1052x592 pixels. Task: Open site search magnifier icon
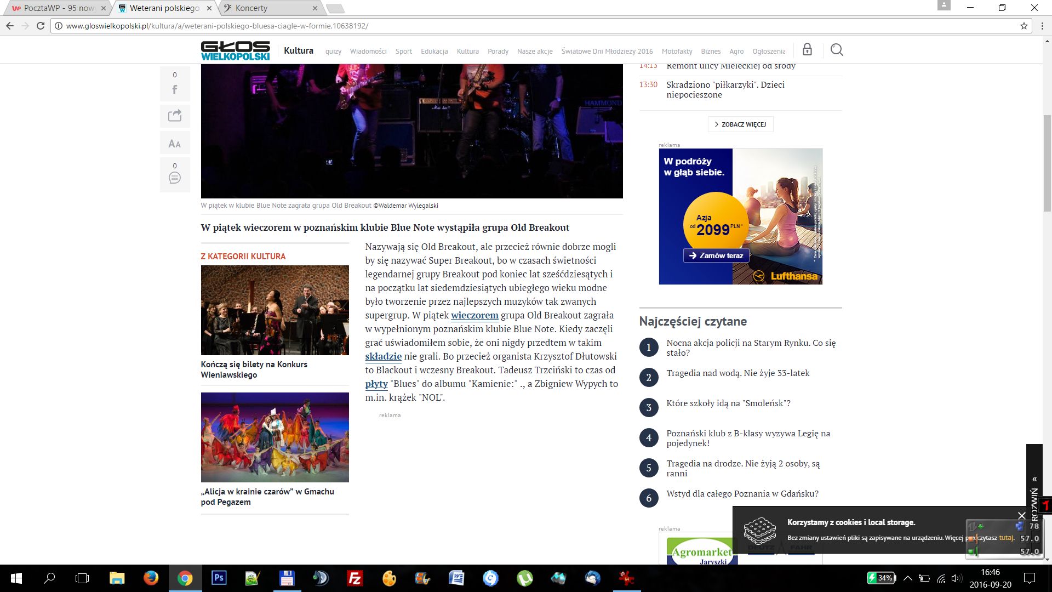[x=837, y=50]
